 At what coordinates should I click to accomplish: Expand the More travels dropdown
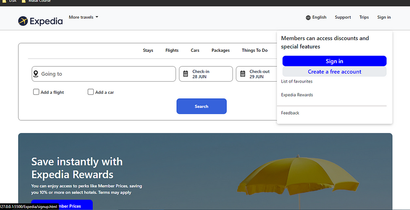[x=83, y=17]
